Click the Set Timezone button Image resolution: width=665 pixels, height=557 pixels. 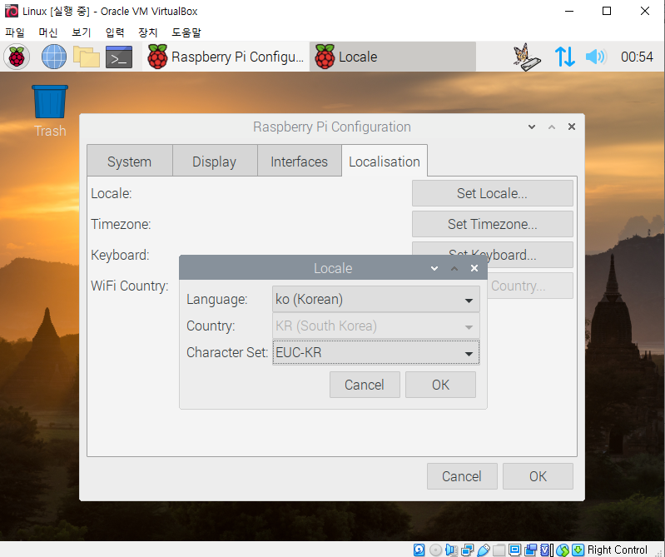[493, 224]
